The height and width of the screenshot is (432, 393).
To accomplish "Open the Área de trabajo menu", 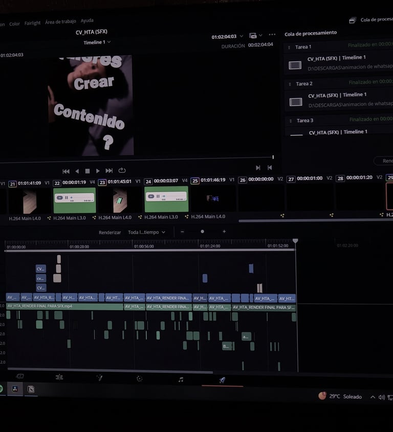I will coord(60,21).
